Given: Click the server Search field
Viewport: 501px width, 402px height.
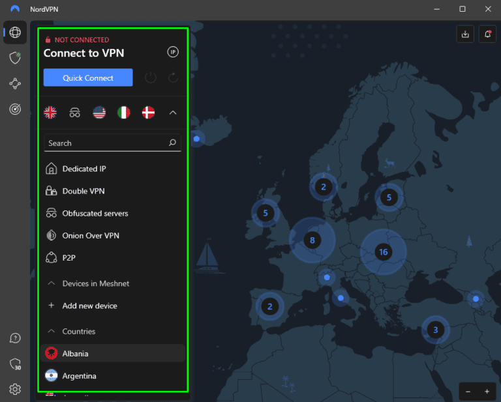Looking at the screenshot, I should pos(104,143).
